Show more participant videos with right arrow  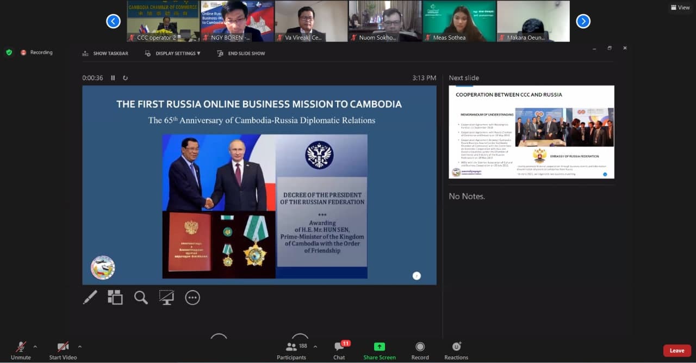coord(583,21)
